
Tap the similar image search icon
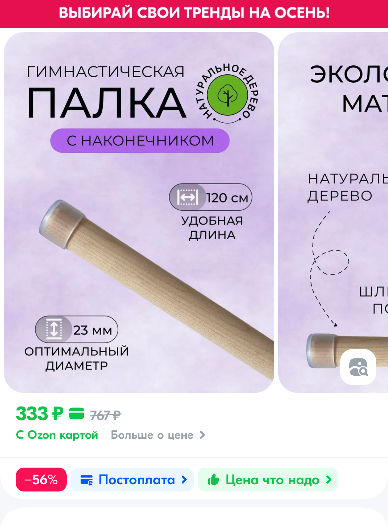(358, 367)
